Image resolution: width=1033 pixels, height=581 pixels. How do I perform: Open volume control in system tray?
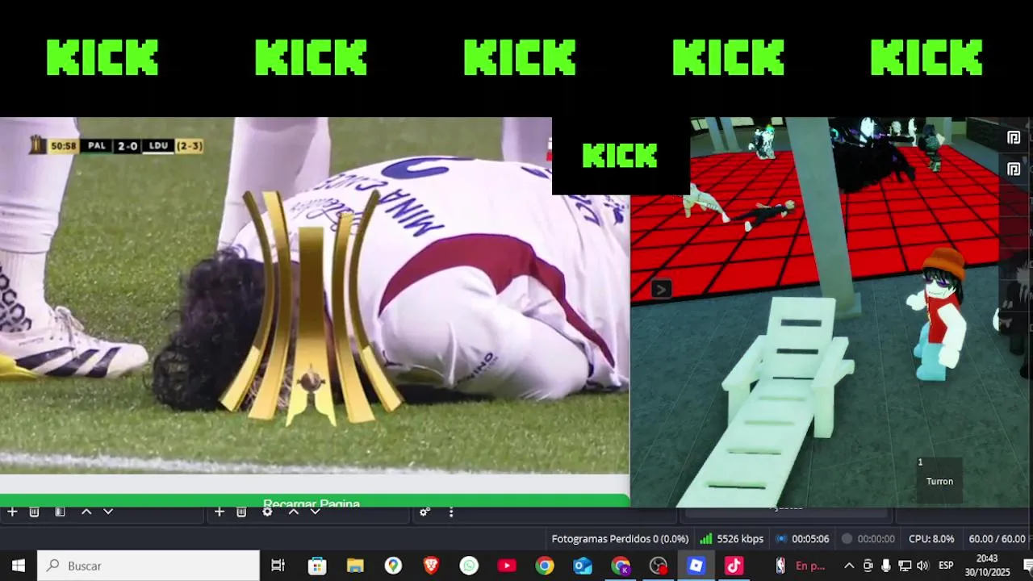click(923, 566)
